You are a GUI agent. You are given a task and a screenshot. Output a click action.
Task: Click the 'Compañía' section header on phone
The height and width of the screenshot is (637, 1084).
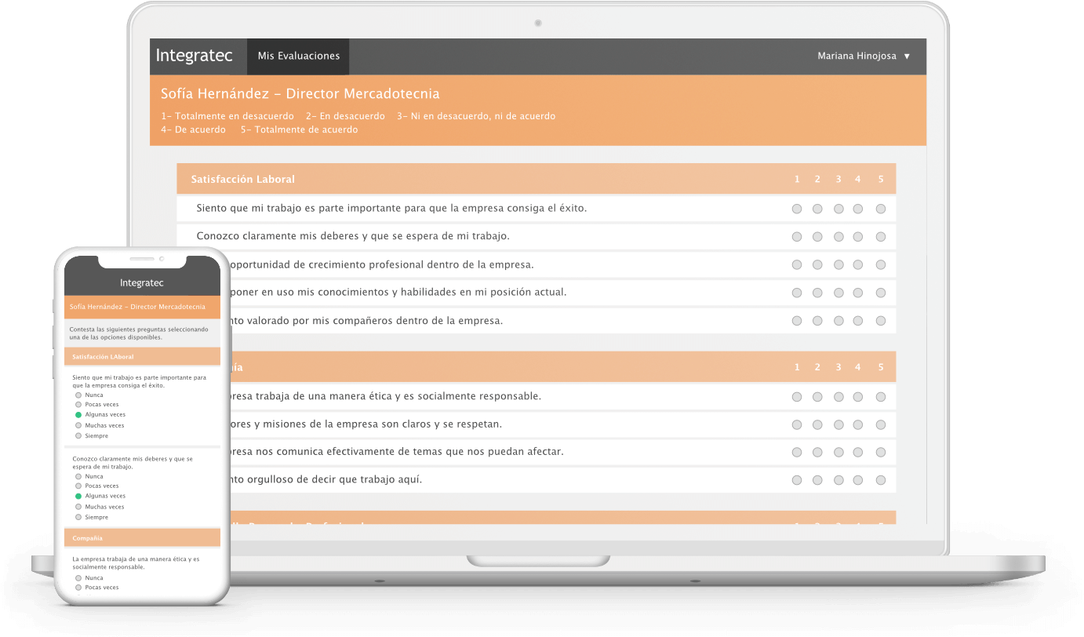coord(142,538)
